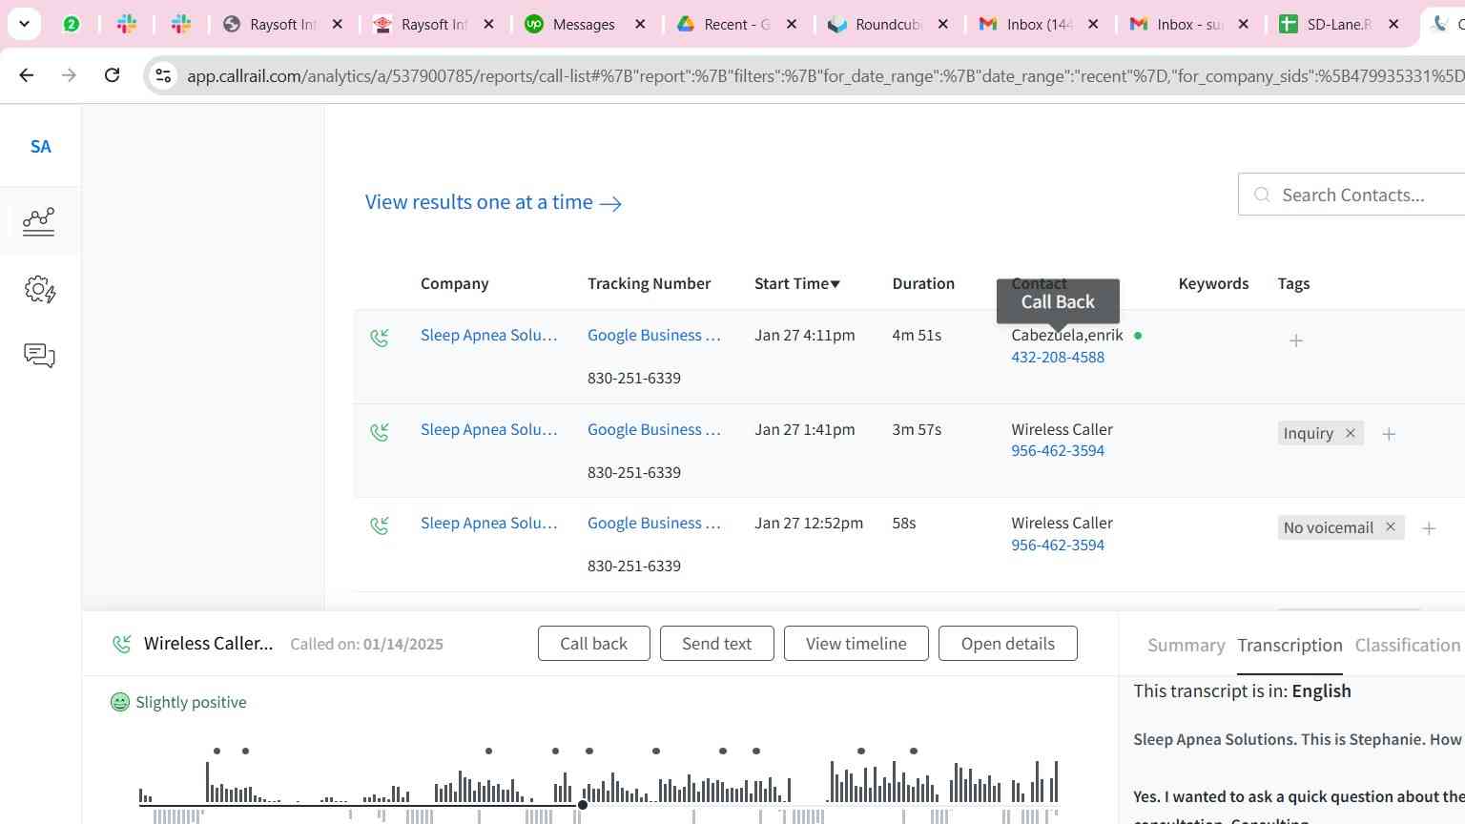Image resolution: width=1465 pixels, height=824 pixels.
Task: Click the Tracking Number column header
Action: [649, 283]
